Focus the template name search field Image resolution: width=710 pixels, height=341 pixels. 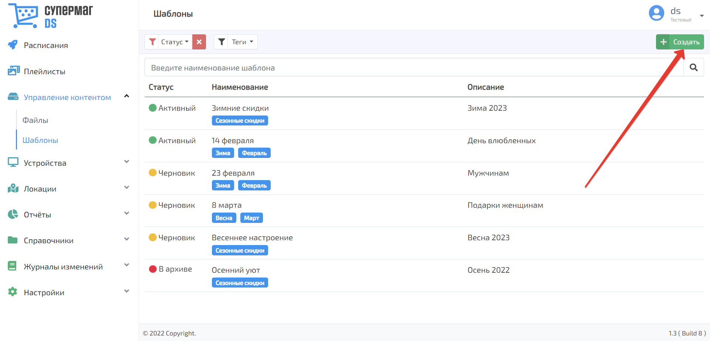pyautogui.click(x=414, y=68)
